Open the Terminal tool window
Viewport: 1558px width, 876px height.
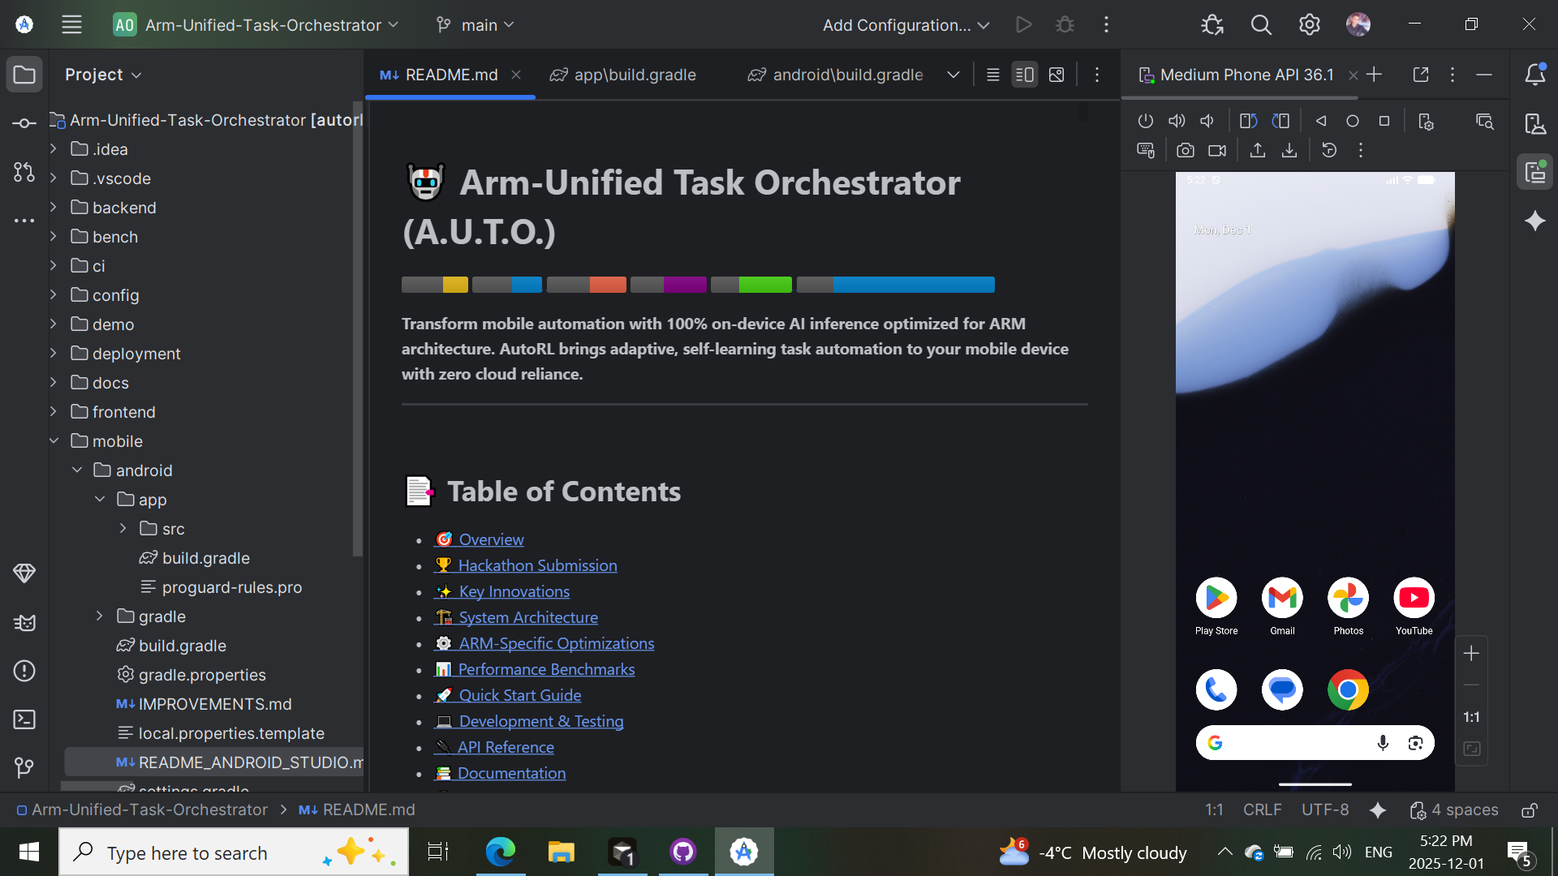point(24,719)
